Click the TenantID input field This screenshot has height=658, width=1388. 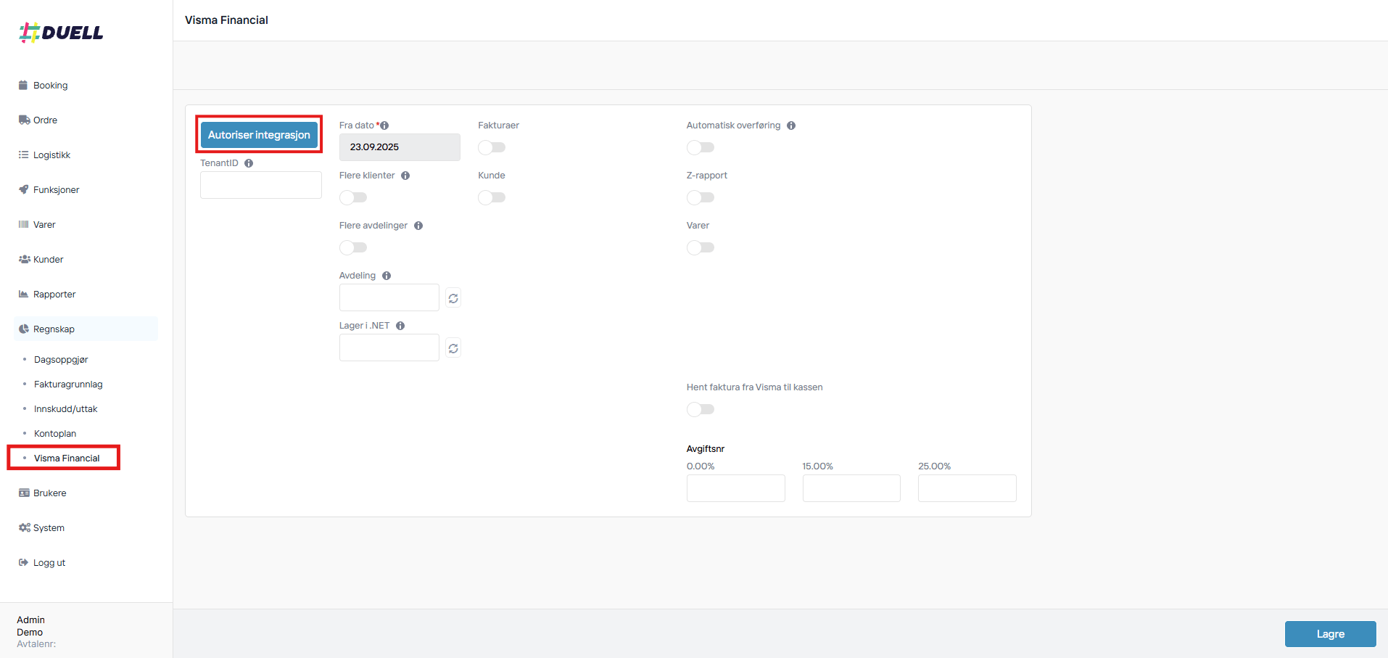coord(260,185)
